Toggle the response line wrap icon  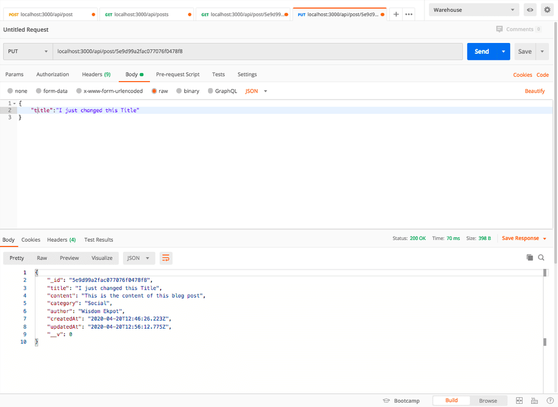(166, 258)
